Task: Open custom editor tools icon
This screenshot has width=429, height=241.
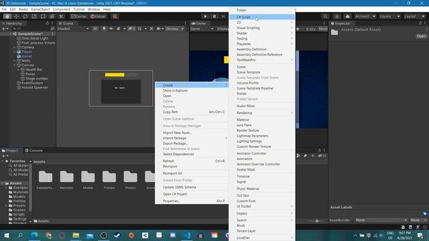Action: 61,16
